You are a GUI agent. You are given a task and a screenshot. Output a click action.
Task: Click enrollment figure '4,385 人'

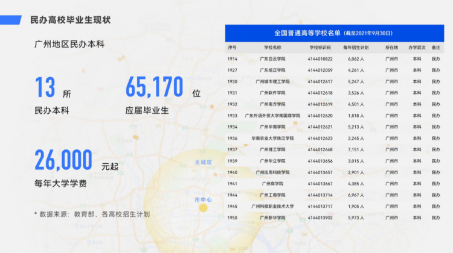356,184
